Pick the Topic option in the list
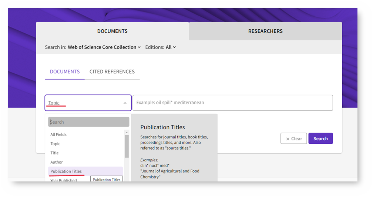This screenshot has width=373, height=197. coord(55,144)
